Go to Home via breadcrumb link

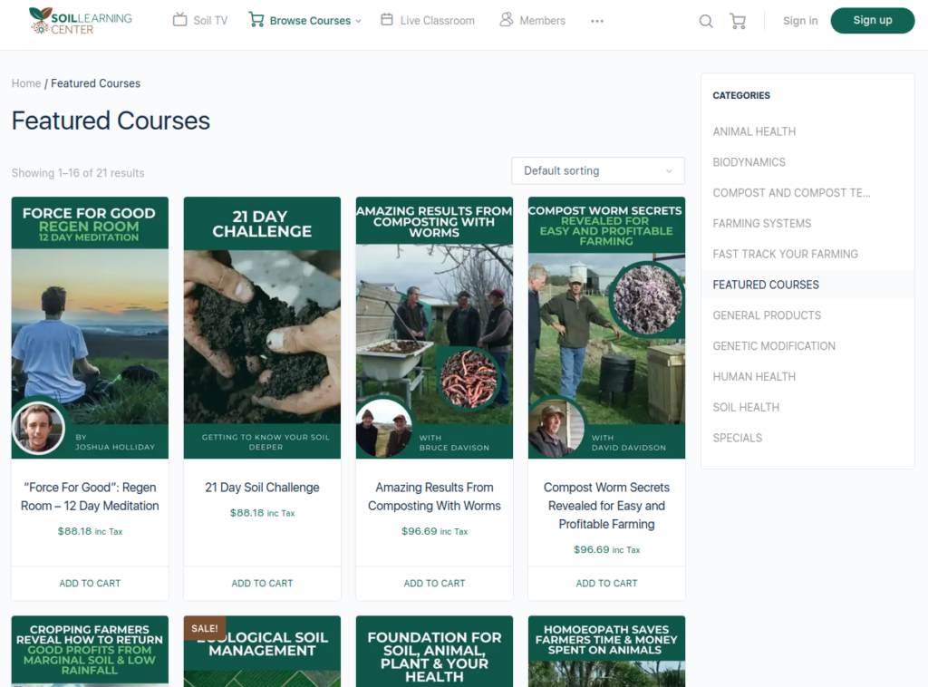(26, 83)
